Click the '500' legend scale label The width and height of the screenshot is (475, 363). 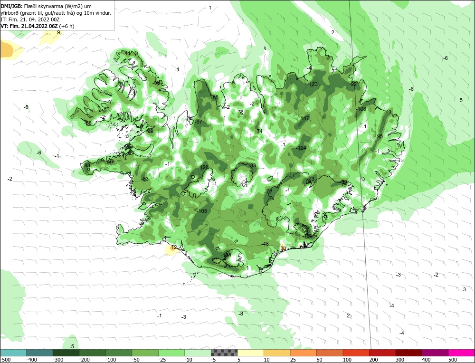click(453, 360)
